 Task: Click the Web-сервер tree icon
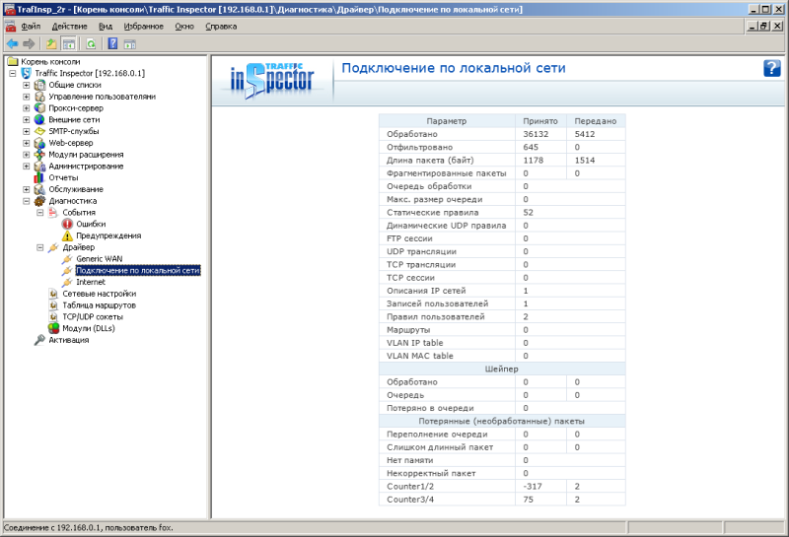point(39,143)
